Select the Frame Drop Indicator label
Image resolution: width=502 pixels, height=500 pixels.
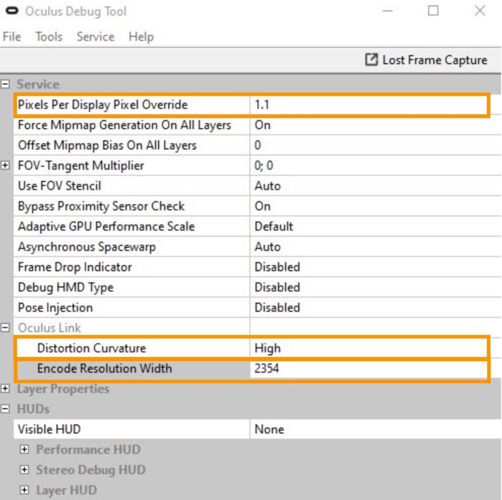click(75, 267)
